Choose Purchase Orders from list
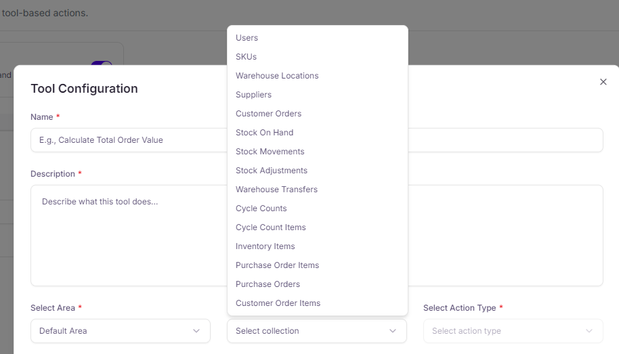The height and width of the screenshot is (354, 619). point(268,284)
